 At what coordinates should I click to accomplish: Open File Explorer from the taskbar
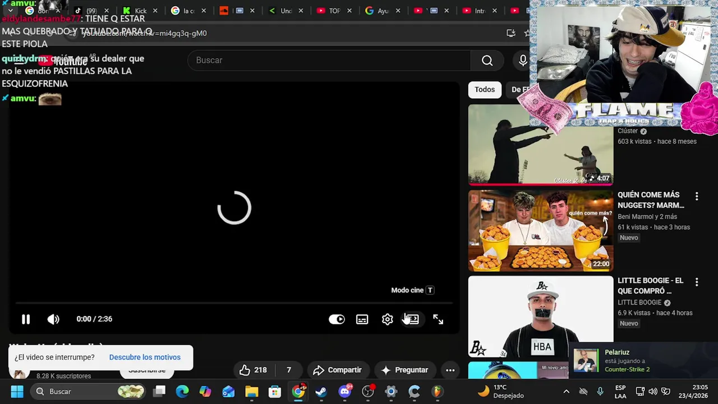(252, 392)
